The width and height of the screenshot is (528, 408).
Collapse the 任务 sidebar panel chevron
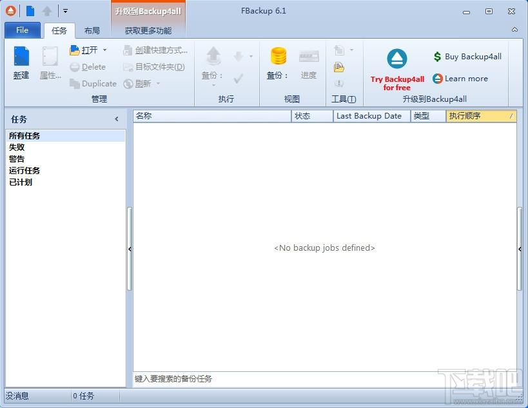[x=117, y=119]
